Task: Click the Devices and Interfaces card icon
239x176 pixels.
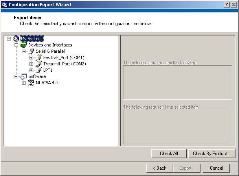Action: click(x=24, y=45)
